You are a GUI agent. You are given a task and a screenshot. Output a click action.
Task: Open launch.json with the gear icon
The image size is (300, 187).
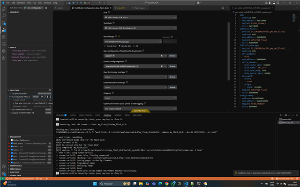(46, 8)
